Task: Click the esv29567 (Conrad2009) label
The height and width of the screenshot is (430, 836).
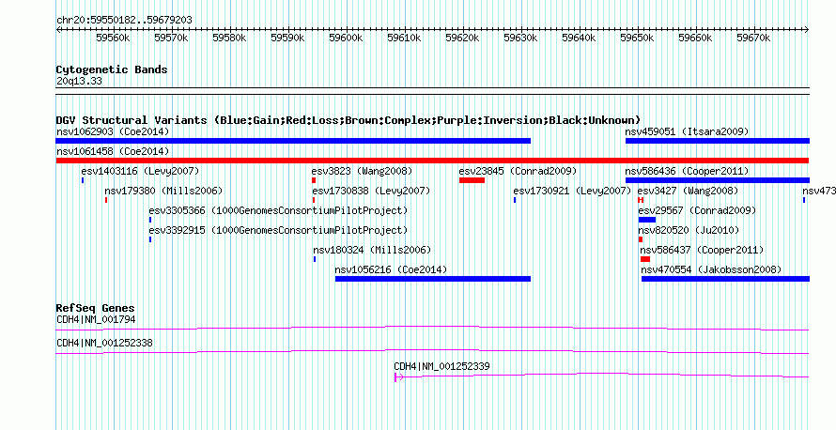Action: (697, 210)
